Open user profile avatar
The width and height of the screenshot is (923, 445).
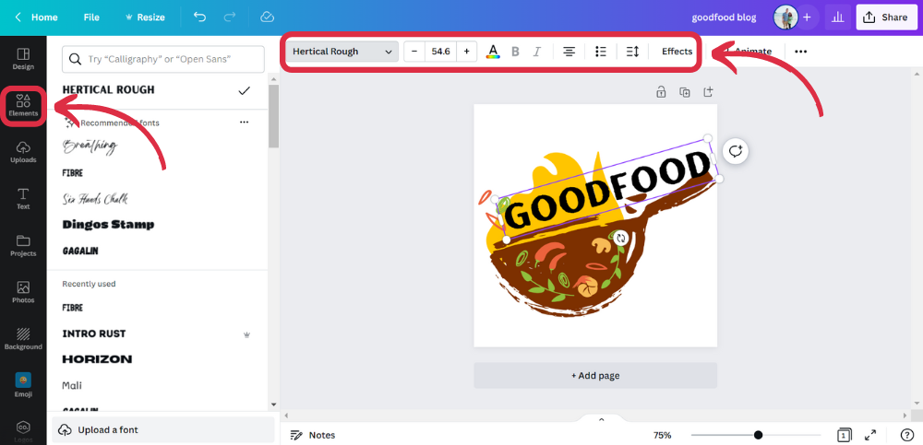click(x=785, y=18)
